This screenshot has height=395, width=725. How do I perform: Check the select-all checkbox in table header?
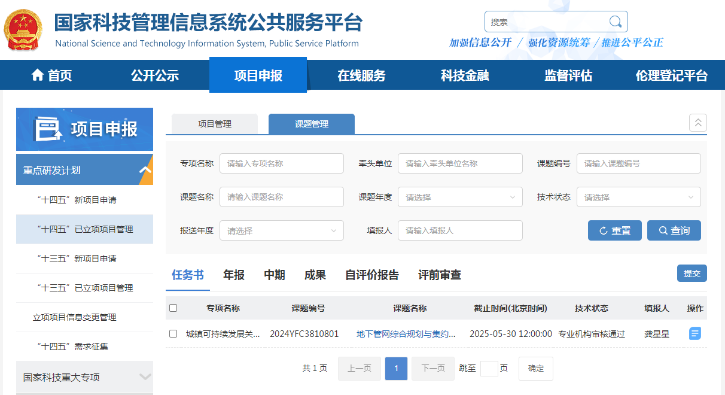(x=173, y=308)
